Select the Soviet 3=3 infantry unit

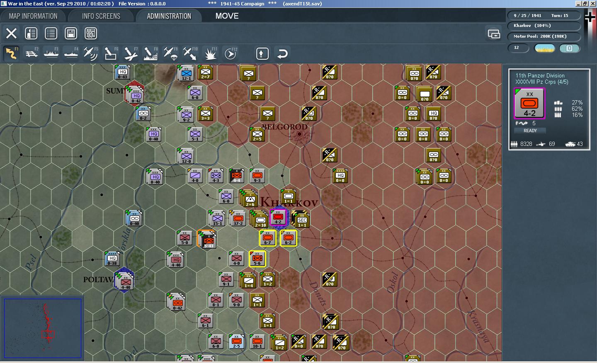click(205, 114)
